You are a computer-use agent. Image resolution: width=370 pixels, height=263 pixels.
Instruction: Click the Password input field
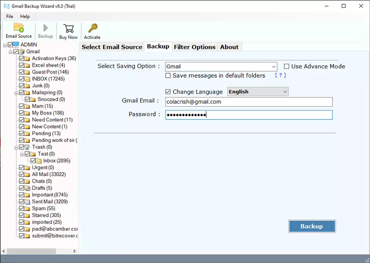(249, 115)
